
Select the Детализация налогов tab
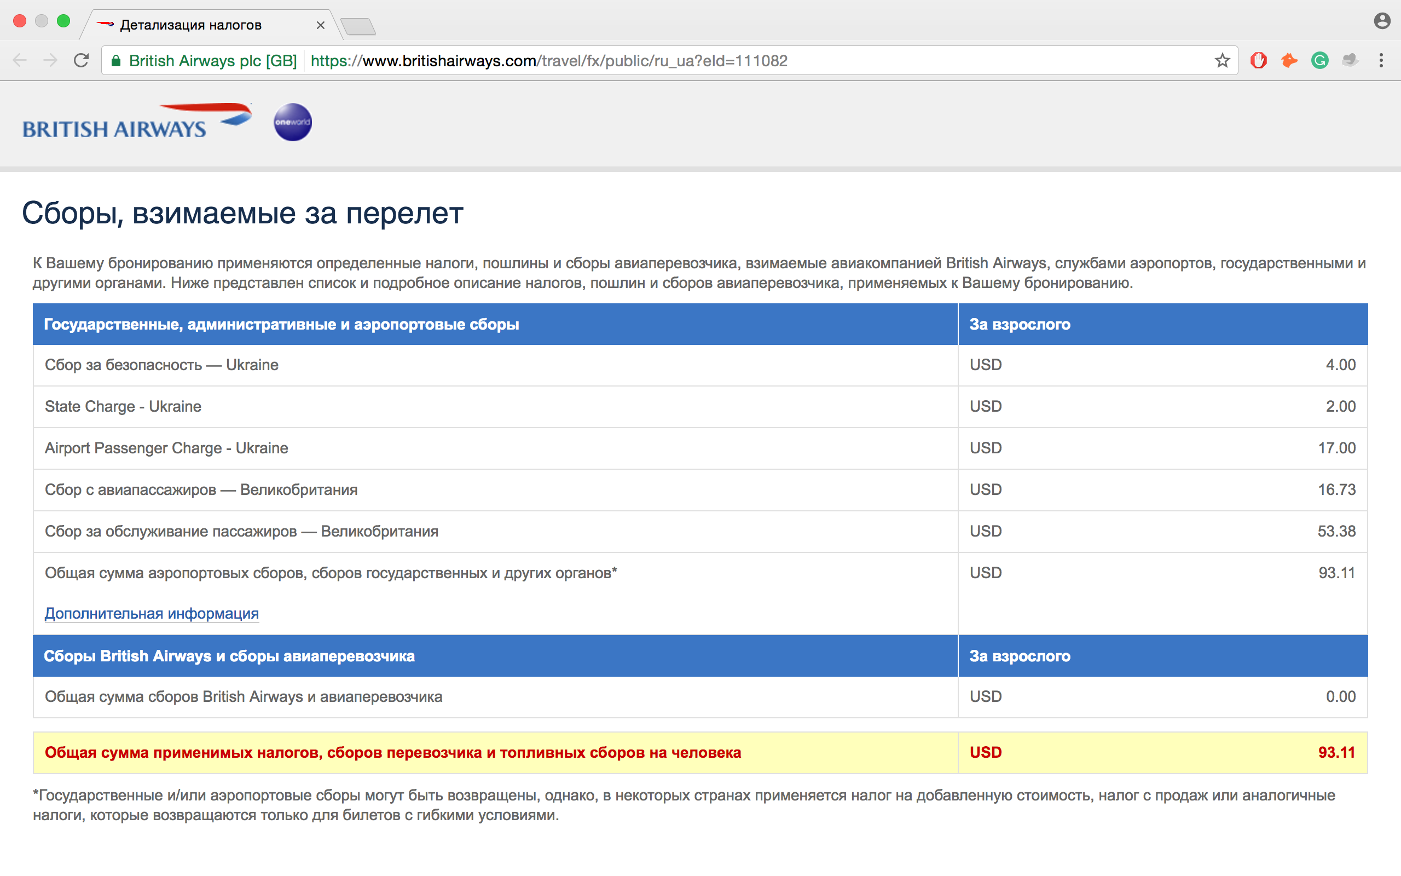coord(191,25)
